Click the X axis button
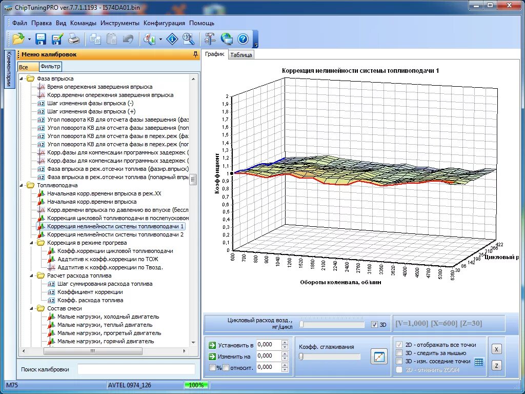Screen dimensions: 525x394 tap(496, 349)
